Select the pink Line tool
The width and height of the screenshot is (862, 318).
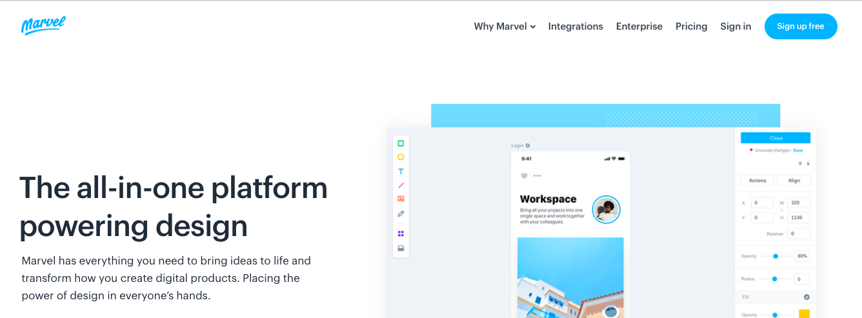[401, 185]
